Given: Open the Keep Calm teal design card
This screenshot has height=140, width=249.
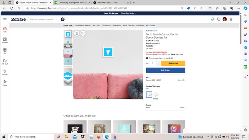Looking at the screenshot, I should coord(124,127).
